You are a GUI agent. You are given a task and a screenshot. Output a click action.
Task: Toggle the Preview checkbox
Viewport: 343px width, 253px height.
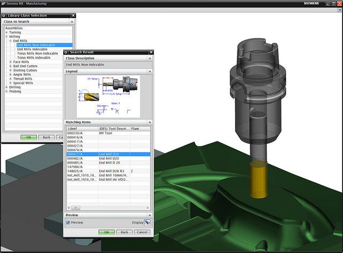(68, 223)
